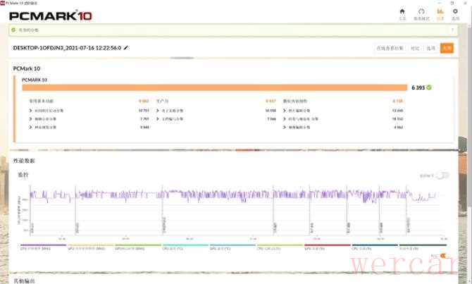Click the overall score text 6 393
Viewport: 472px width, 284px height.
click(418, 87)
